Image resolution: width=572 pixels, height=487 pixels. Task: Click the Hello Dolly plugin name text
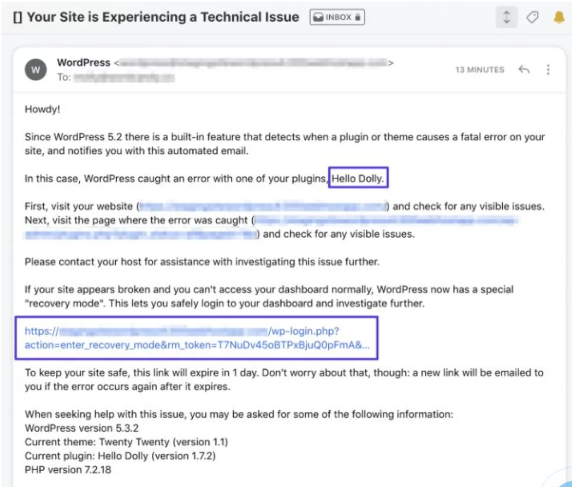tap(358, 179)
